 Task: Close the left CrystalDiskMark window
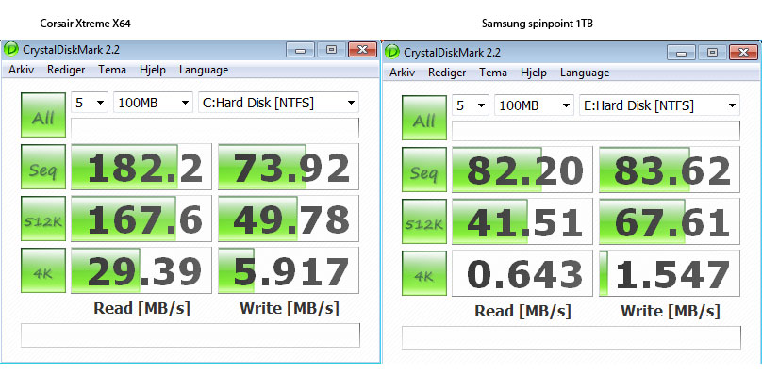click(x=362, y=50)
